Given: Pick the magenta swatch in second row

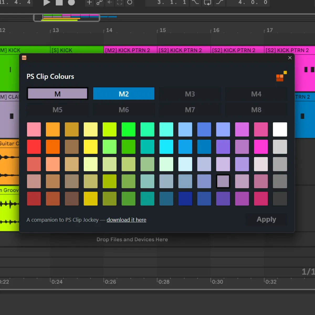Looking at the screenshot, I should (261, 147).
